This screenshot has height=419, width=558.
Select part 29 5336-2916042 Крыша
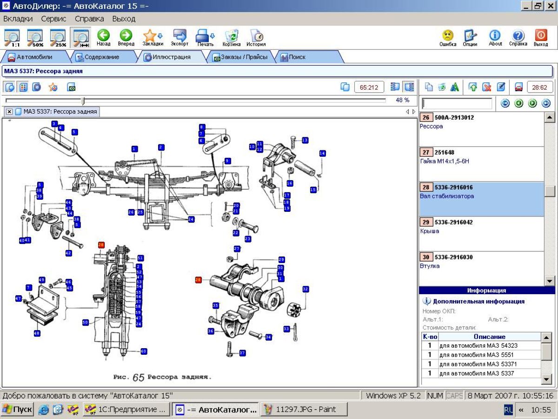click(481, 234)
